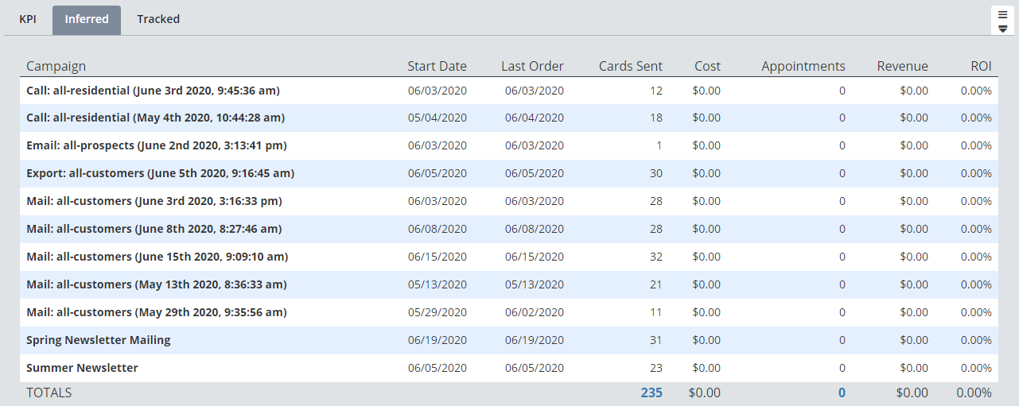This screenshot has width=1019, height=406.
Task: Open the Summer Newsletter campaign
Action: point(82,368)
